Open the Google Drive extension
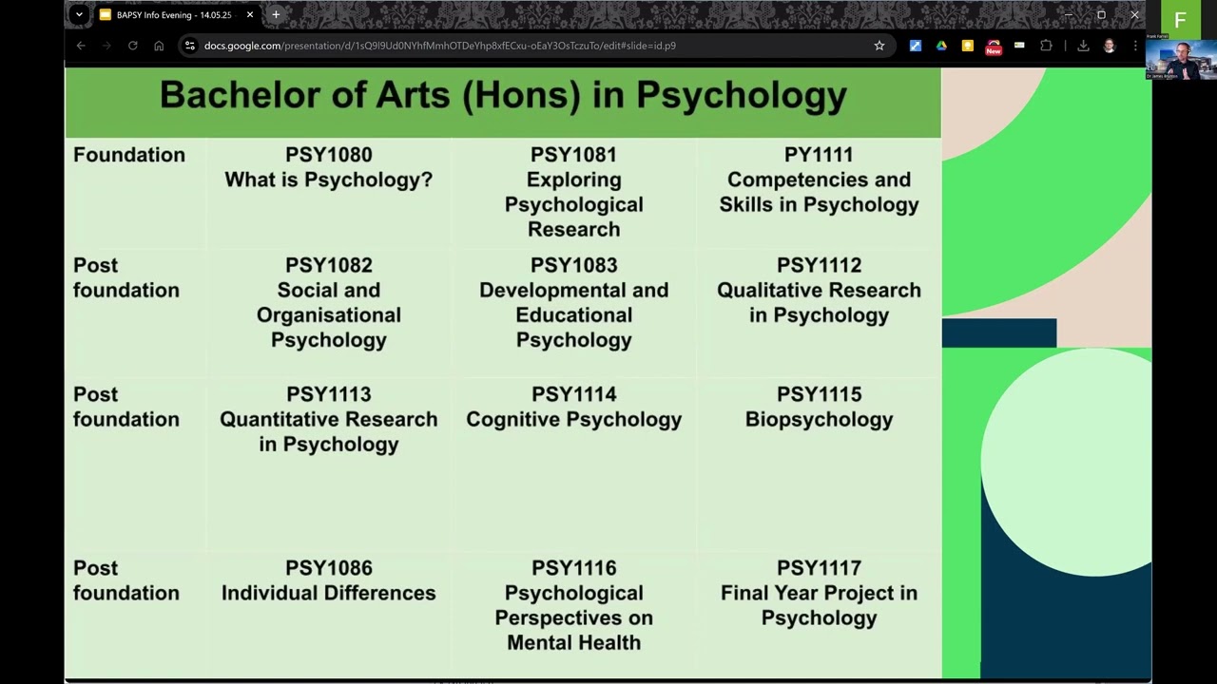This screenshot has height=684, width=1217. pos(941,46)
